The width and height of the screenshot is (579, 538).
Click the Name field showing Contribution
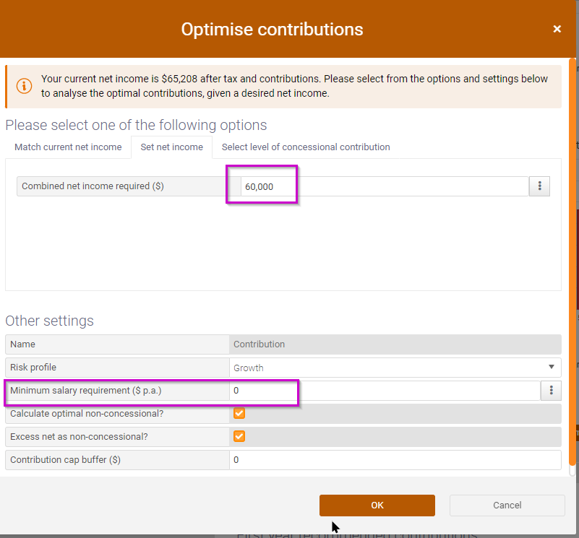click(395, 344)
